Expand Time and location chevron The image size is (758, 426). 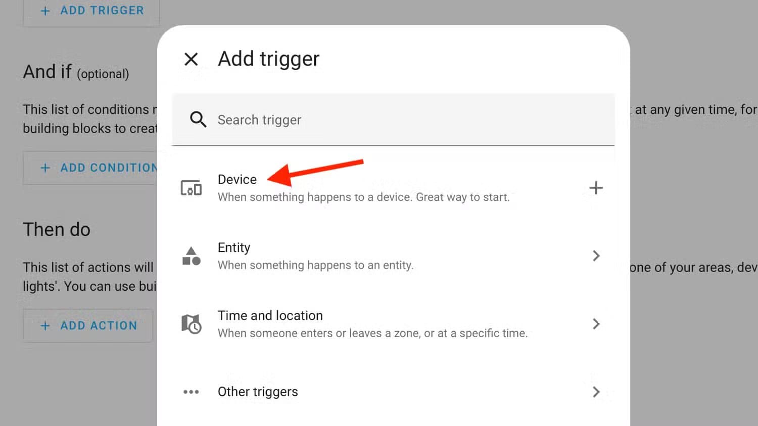tap(596, 324)
